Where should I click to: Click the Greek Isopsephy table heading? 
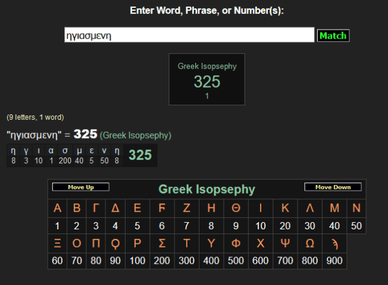click(207, 189)
